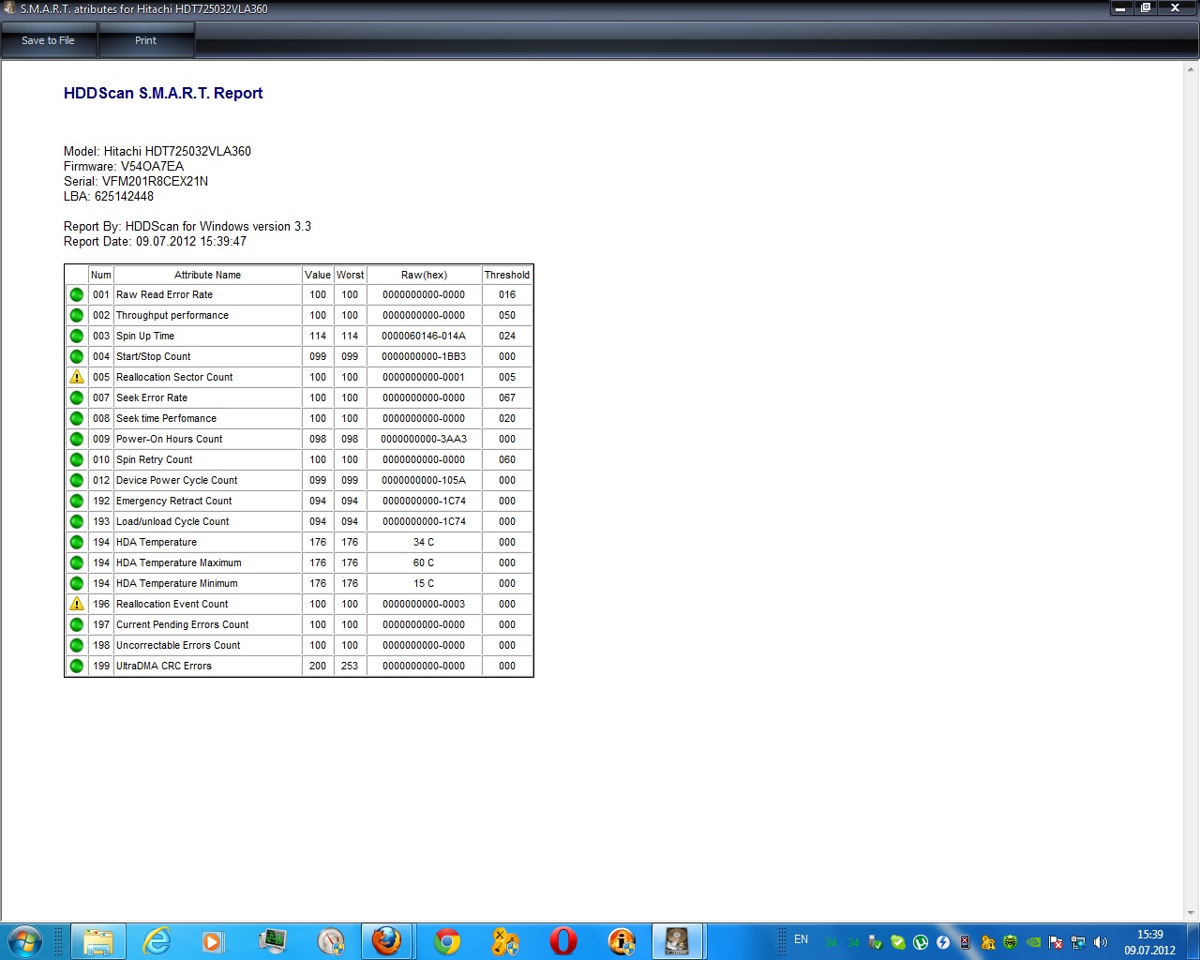Click the volume speaker tray icon

tap(1101, 942)
